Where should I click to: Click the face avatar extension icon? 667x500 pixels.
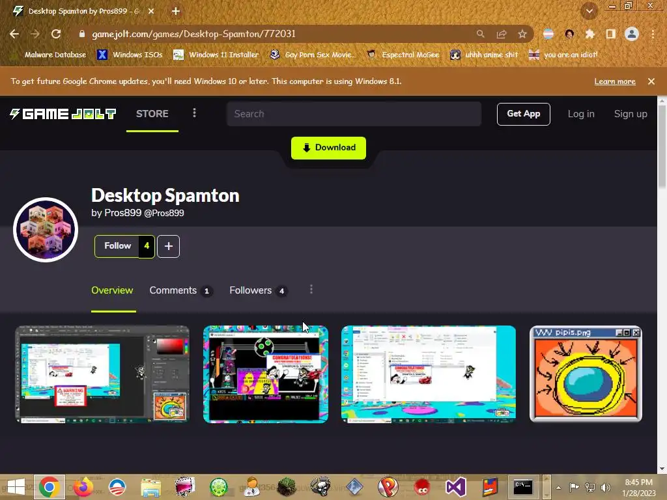tap(569, 34)
